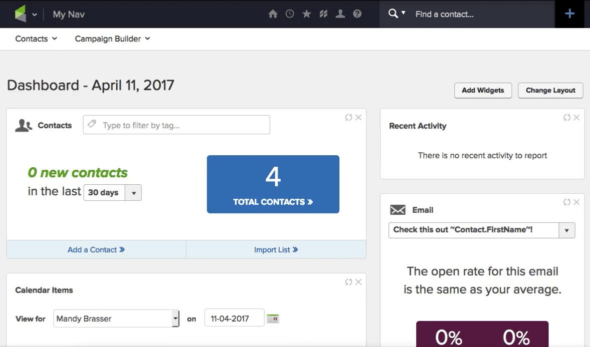This screenshot has height=347, width=590.
Task: Create something new with the plus icon
Action: tap(569, 13)
